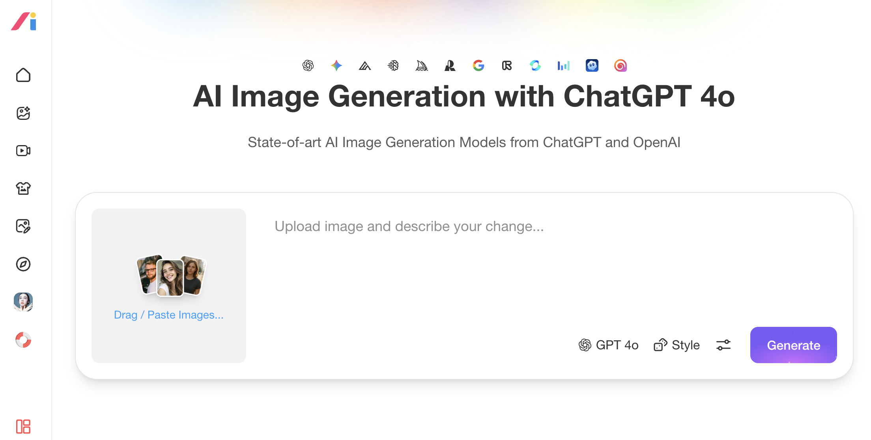Open the Explore compass icon
This screenshot has width=871, height=440.
23,264
